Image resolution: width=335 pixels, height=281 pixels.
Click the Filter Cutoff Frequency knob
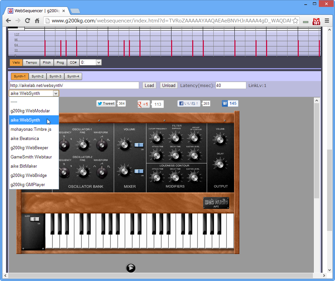point(157,138)
